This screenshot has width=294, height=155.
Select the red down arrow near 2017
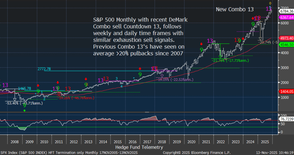click(x=140, y=69)
